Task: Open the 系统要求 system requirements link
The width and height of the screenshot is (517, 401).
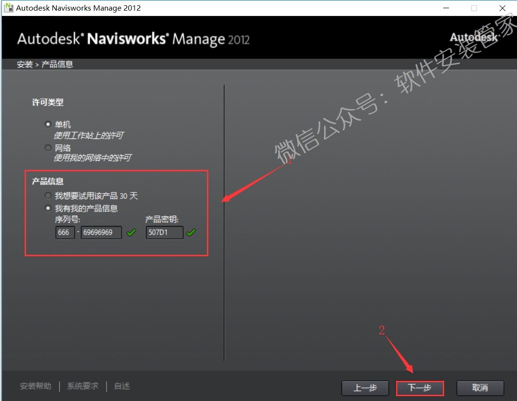Action: coord(82,386)
